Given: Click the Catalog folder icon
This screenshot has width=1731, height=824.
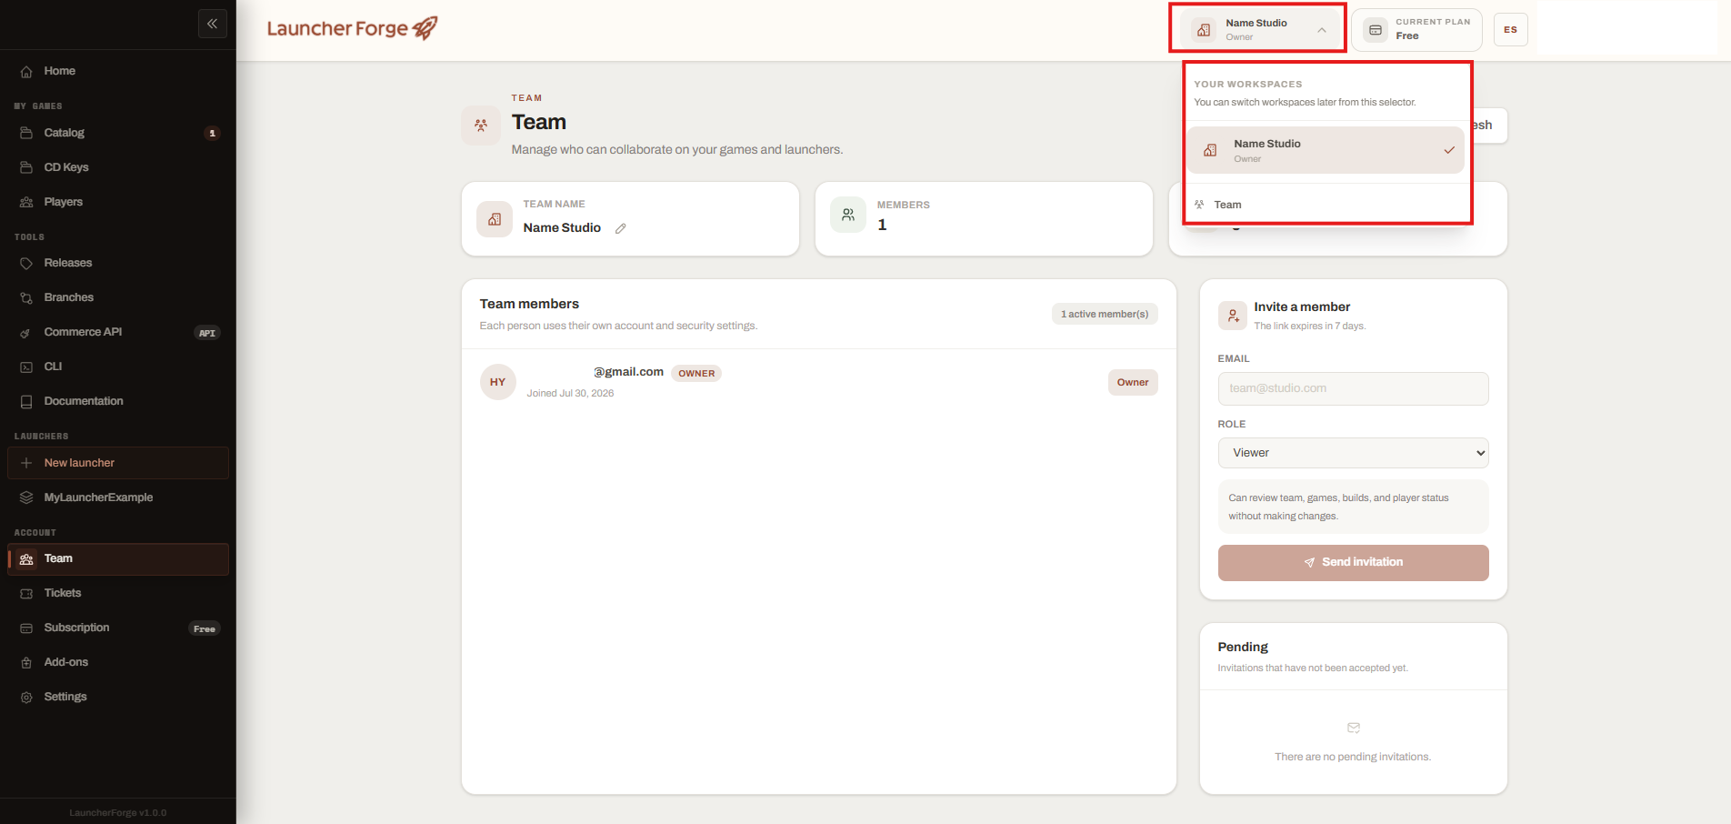Looking at the screenshot, I should tap(26, 133).
